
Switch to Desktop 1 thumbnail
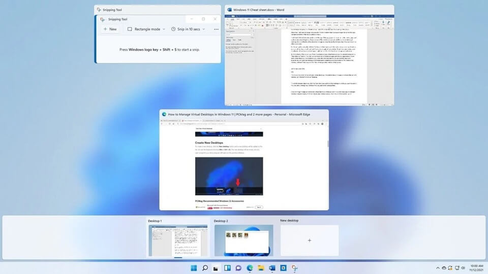(178, 241)
